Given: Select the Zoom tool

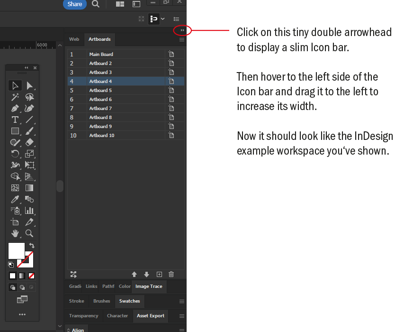Looking at the screenshot, I should [29, 233].
